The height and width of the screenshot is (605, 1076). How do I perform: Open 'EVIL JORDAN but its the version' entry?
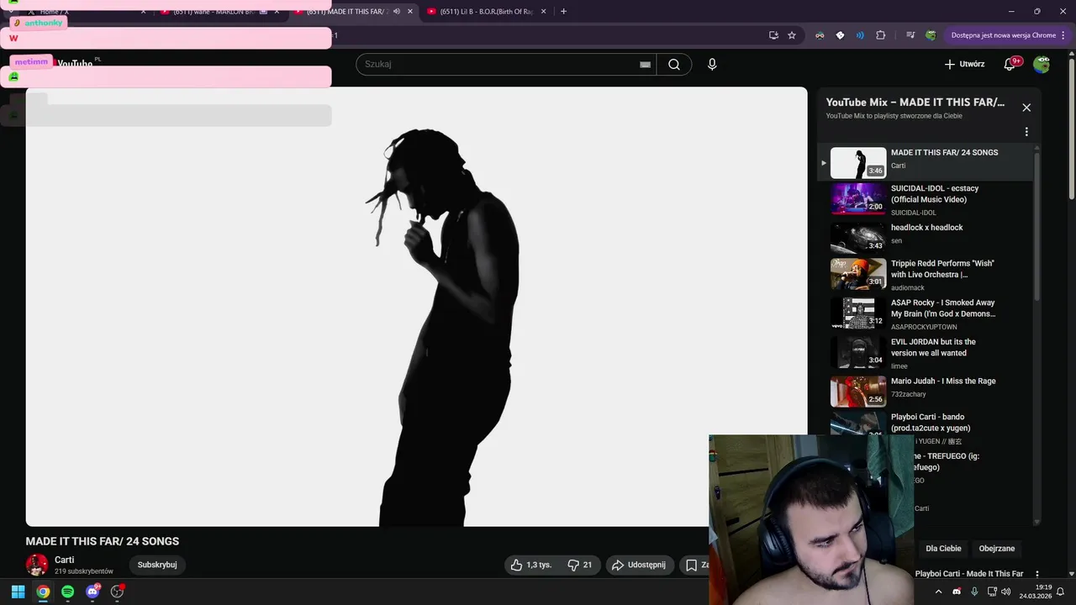[x=925, y=353]
